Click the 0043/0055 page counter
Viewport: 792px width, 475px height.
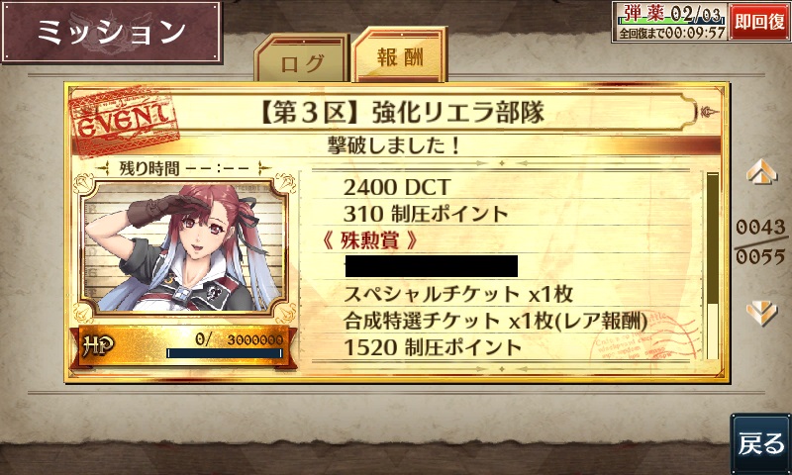click(x=759, y=241)
